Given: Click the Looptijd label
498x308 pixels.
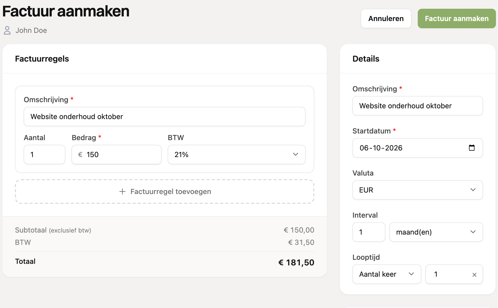Looking at the screenshot, I should pyautogui.click(x=366, y=257).
